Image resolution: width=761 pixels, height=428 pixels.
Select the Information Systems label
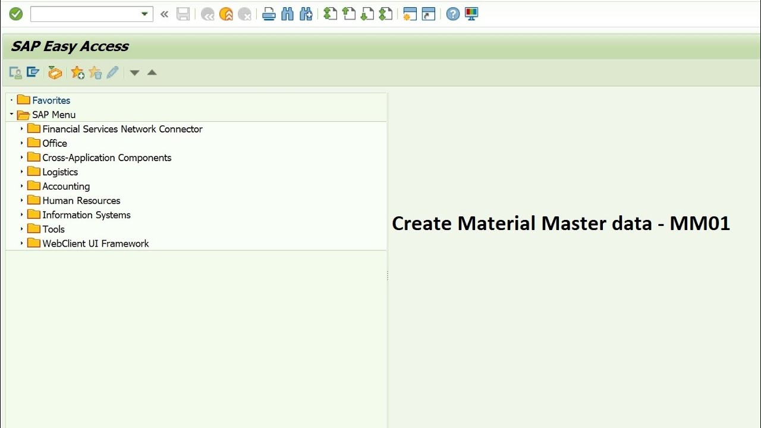click(x=86, y=215)
